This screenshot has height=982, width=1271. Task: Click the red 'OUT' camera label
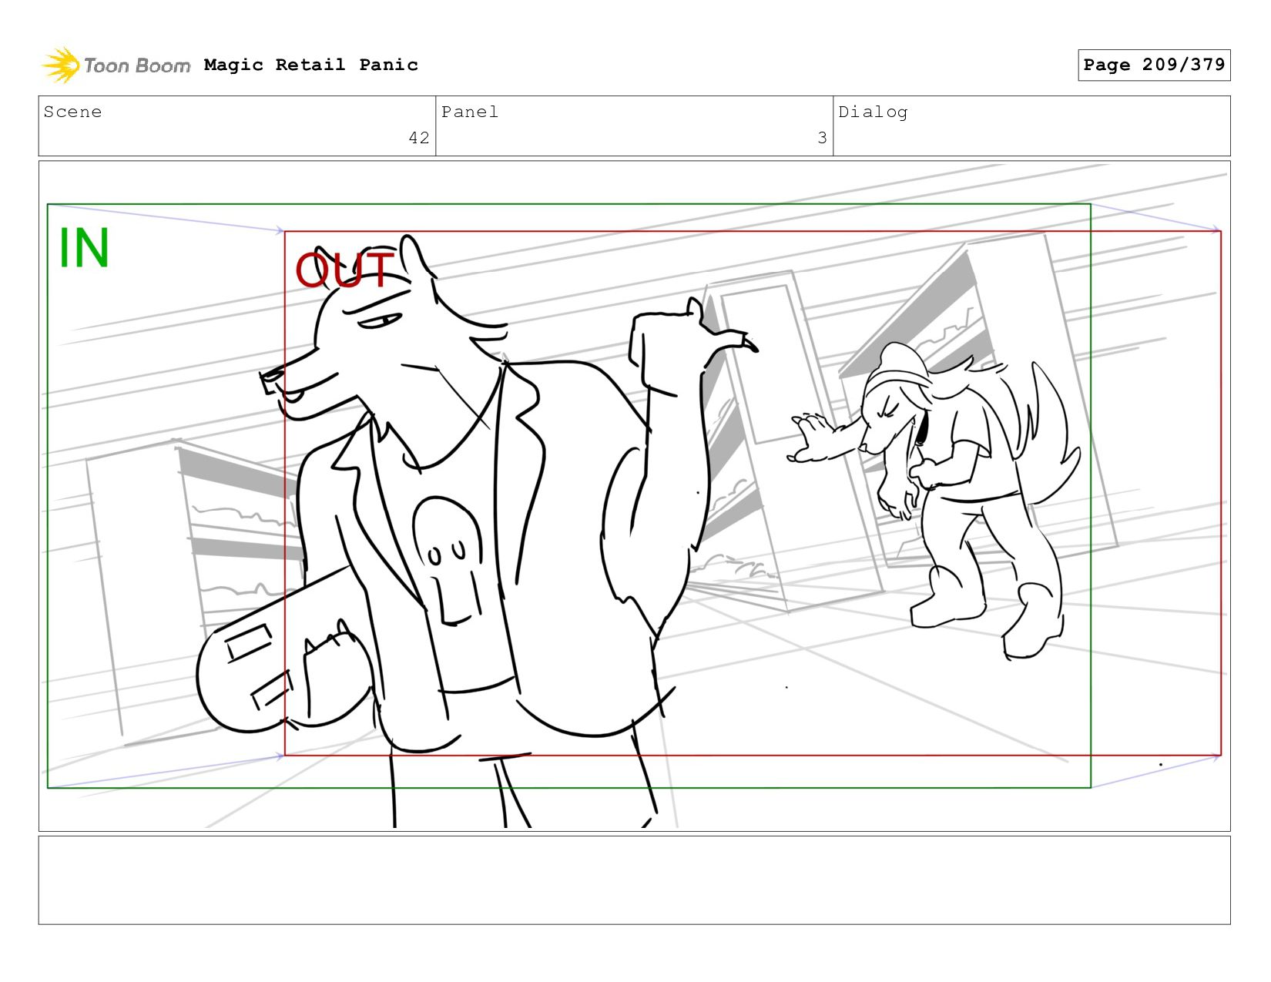pos(344,270)
